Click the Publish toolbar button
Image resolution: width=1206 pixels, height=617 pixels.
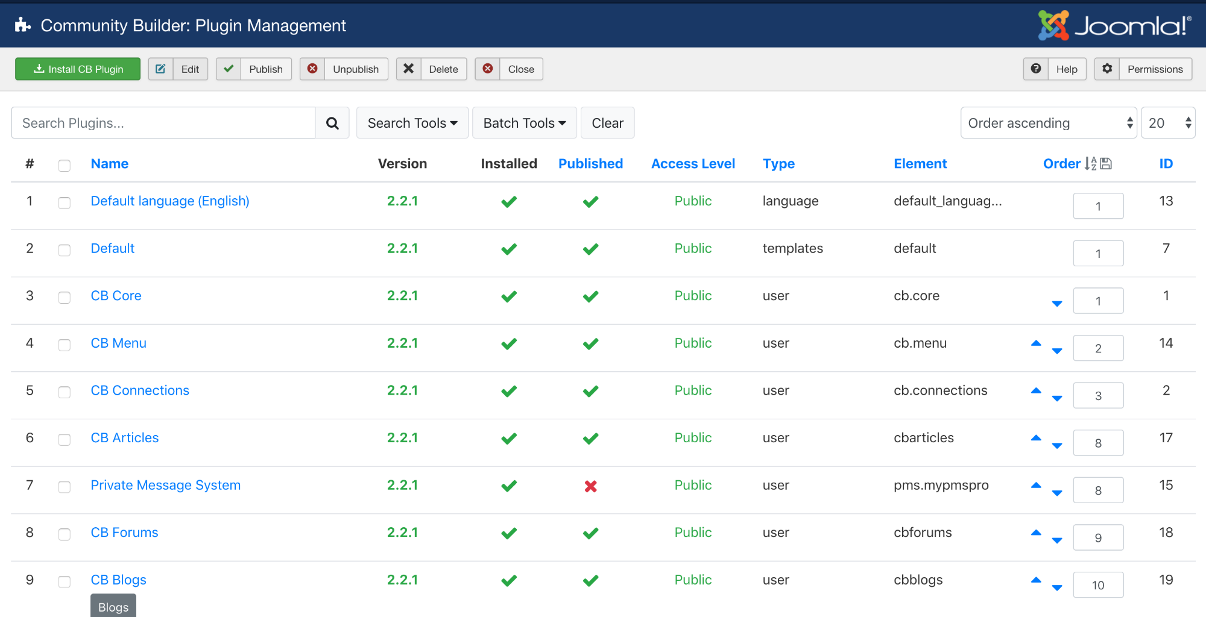254,69
